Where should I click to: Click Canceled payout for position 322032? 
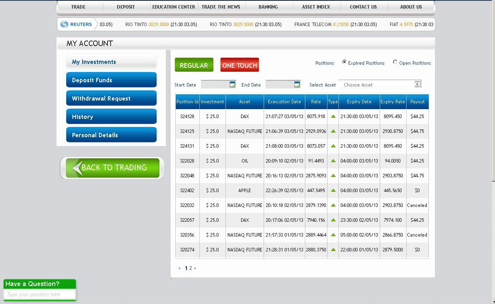click(417, 205)
